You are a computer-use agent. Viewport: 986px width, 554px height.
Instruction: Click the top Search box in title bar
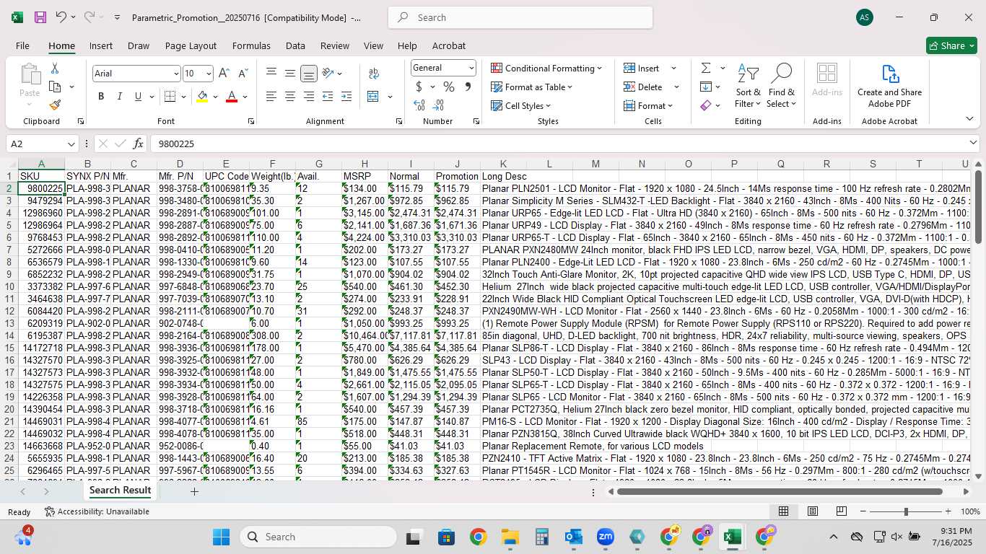pyautogui.click(x=520, y=17)
